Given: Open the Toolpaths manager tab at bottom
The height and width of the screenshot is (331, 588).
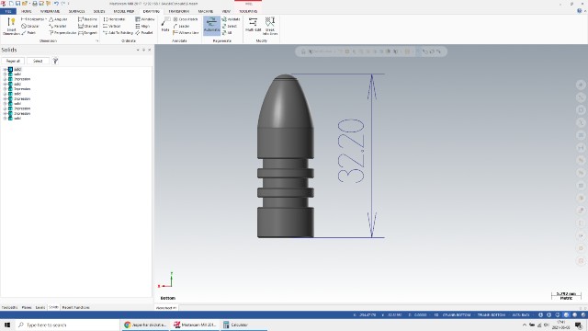Looking at the screenshot, I should coord(10,307).
